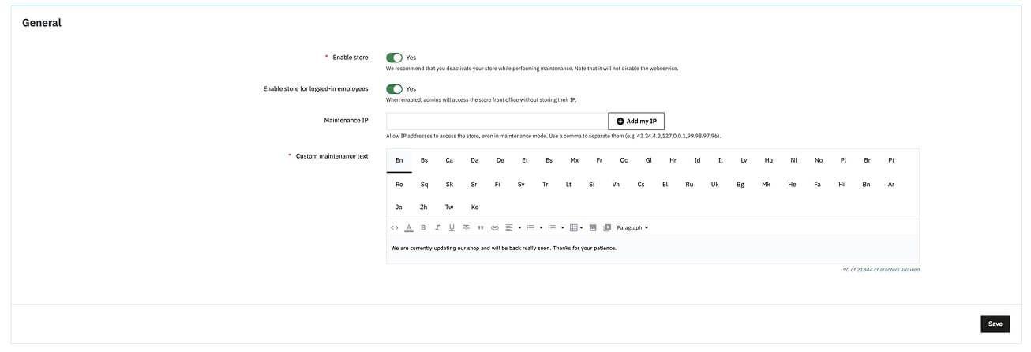Viewport: 1031px width, 352px height.
Task: Toggle italic formatting in the editor
Action: point(437,228)
